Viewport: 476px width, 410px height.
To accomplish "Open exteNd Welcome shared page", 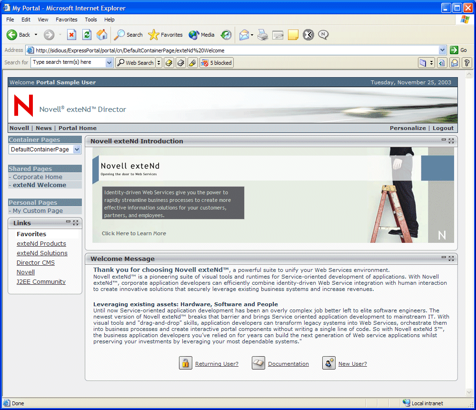I will [40, 185].
